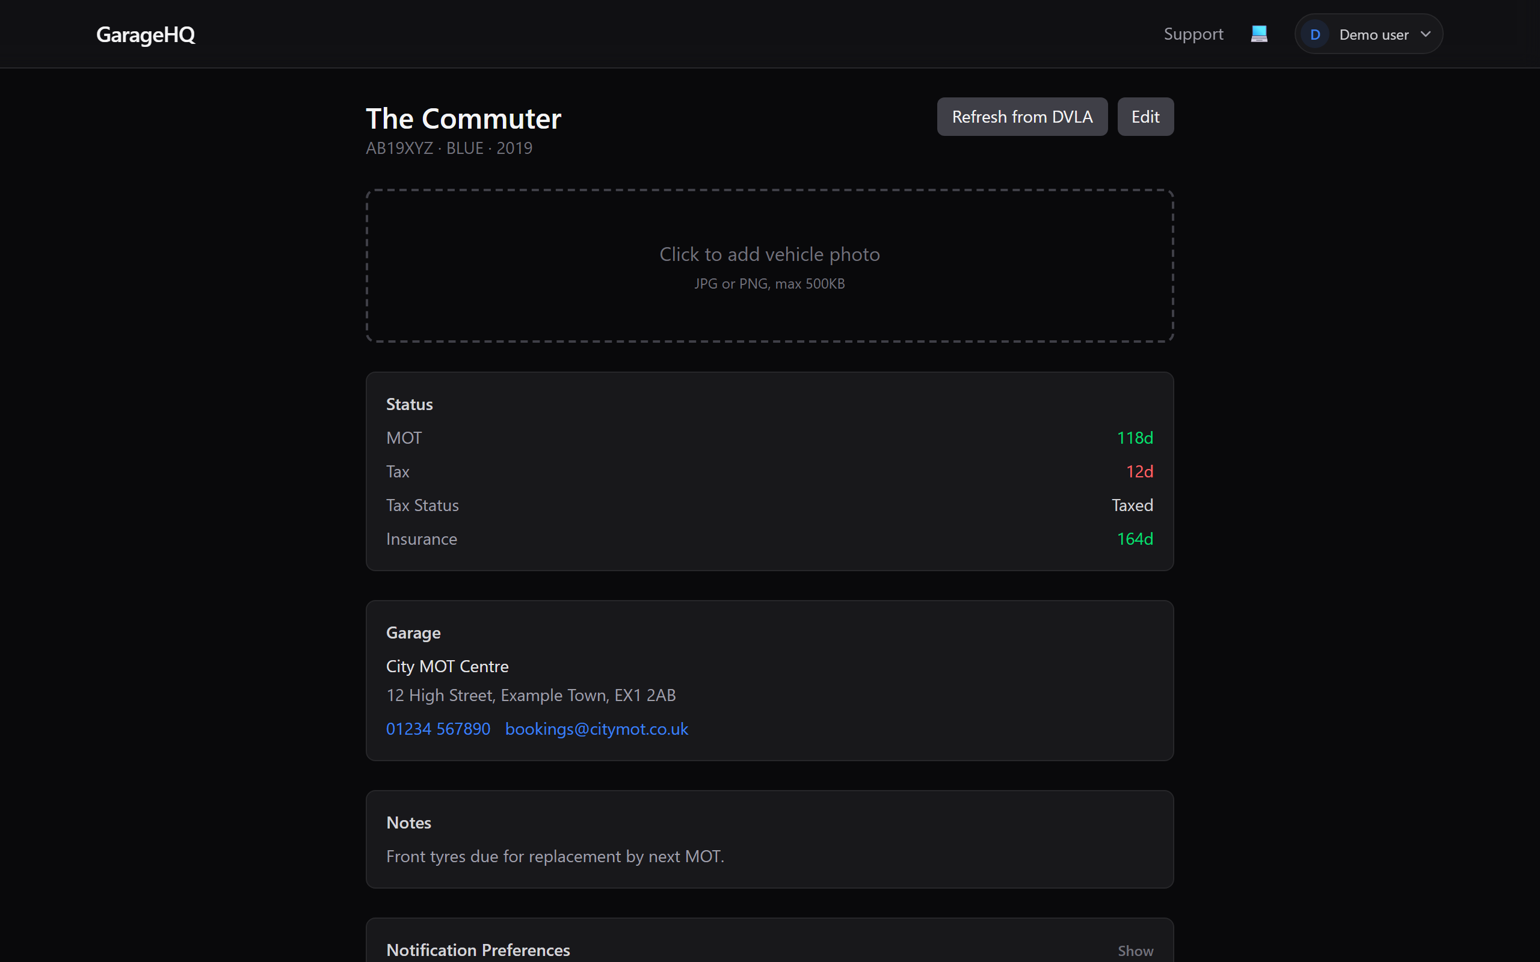
Task: Email bookings@citymot.co.uk
Action: click(x=596, y=729)
